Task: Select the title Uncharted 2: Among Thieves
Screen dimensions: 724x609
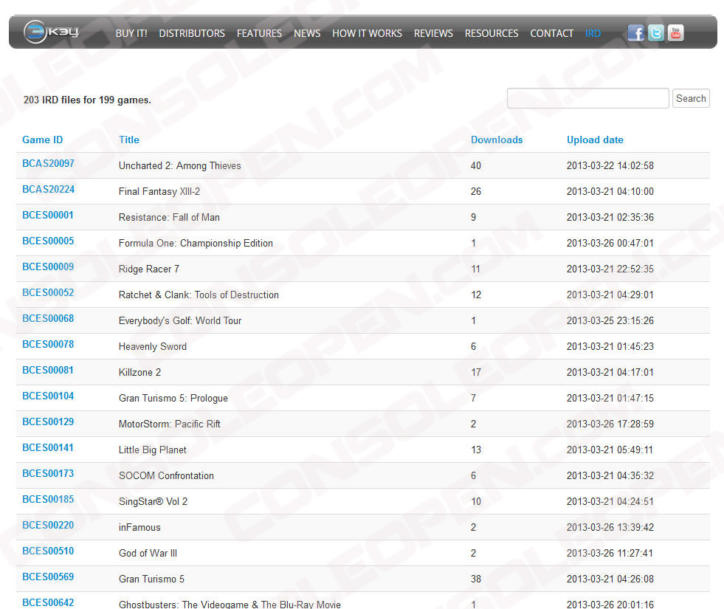Action: coord(179,166)
